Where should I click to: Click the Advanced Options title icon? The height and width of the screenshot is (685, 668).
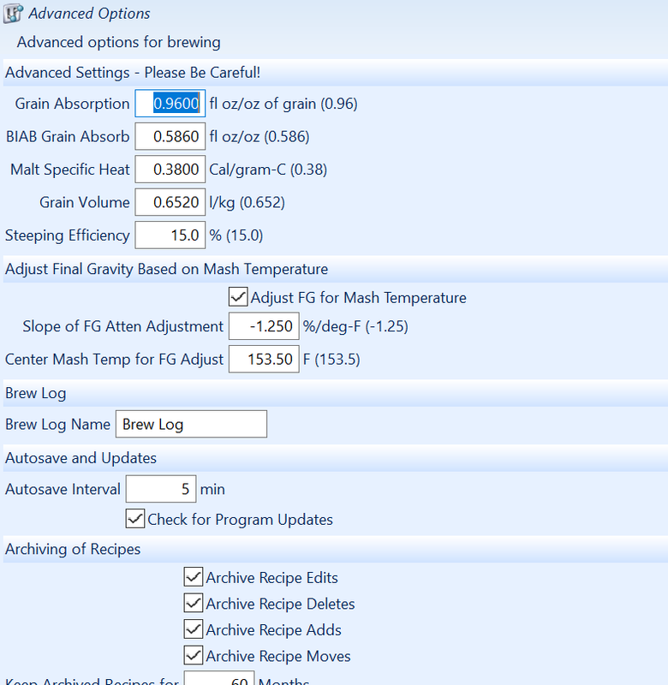13,13
